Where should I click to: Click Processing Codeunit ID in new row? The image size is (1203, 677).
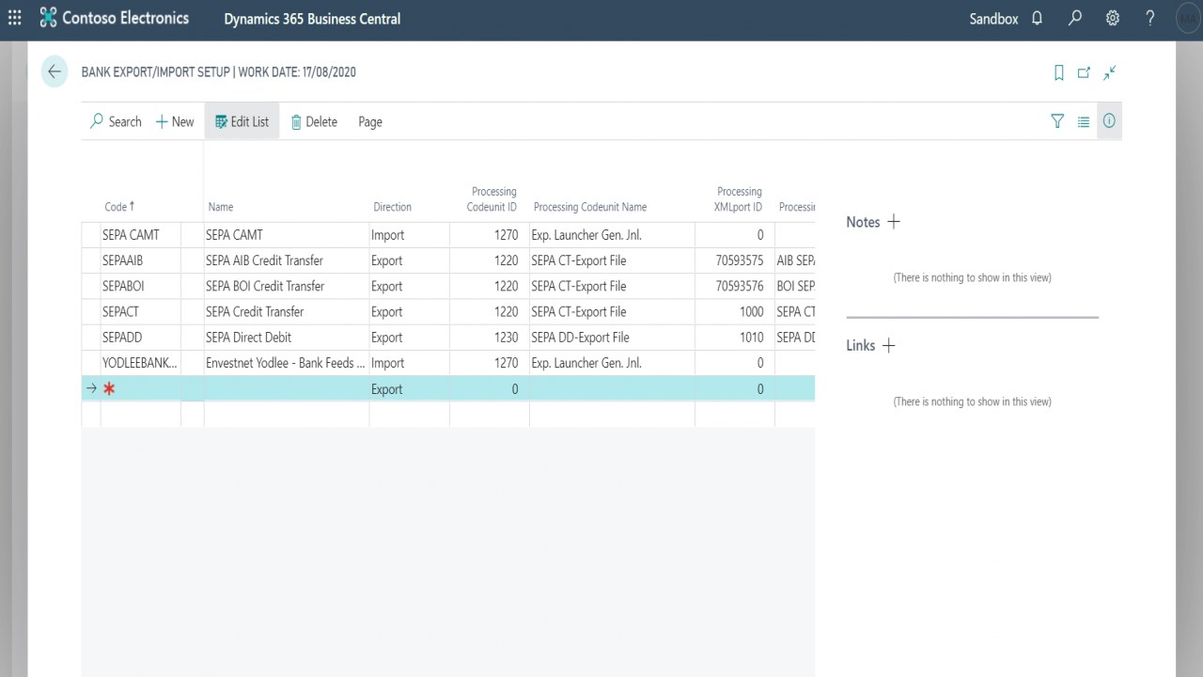click(x=490, y=388)
